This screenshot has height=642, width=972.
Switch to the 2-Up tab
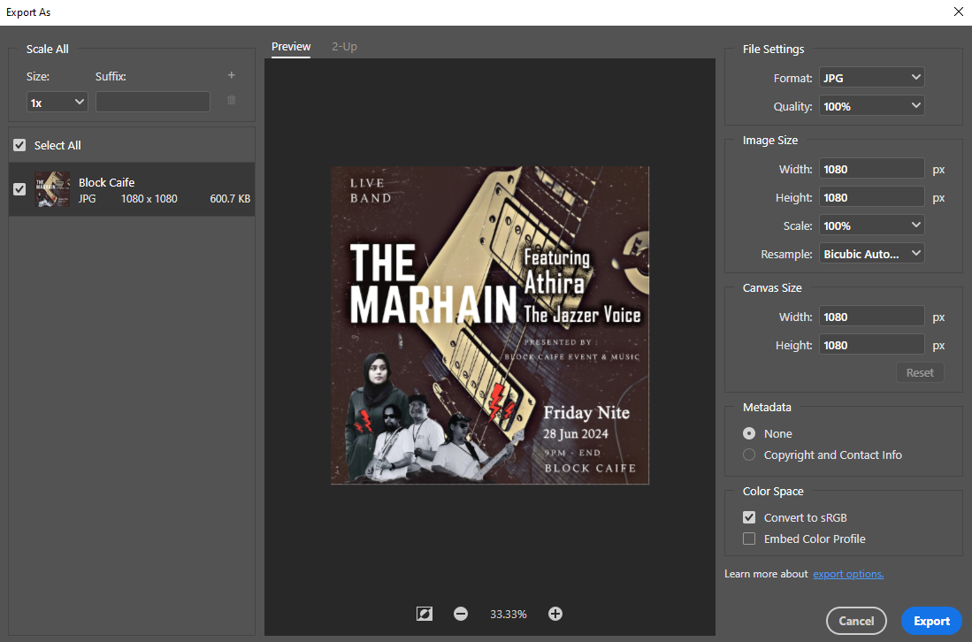pyautogui.click(x=344, y=47)
